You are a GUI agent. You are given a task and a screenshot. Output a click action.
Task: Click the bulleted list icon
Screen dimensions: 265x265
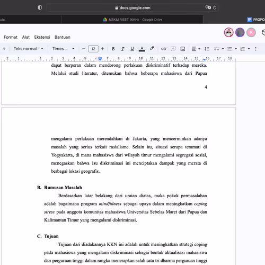[x=229, y=49]
